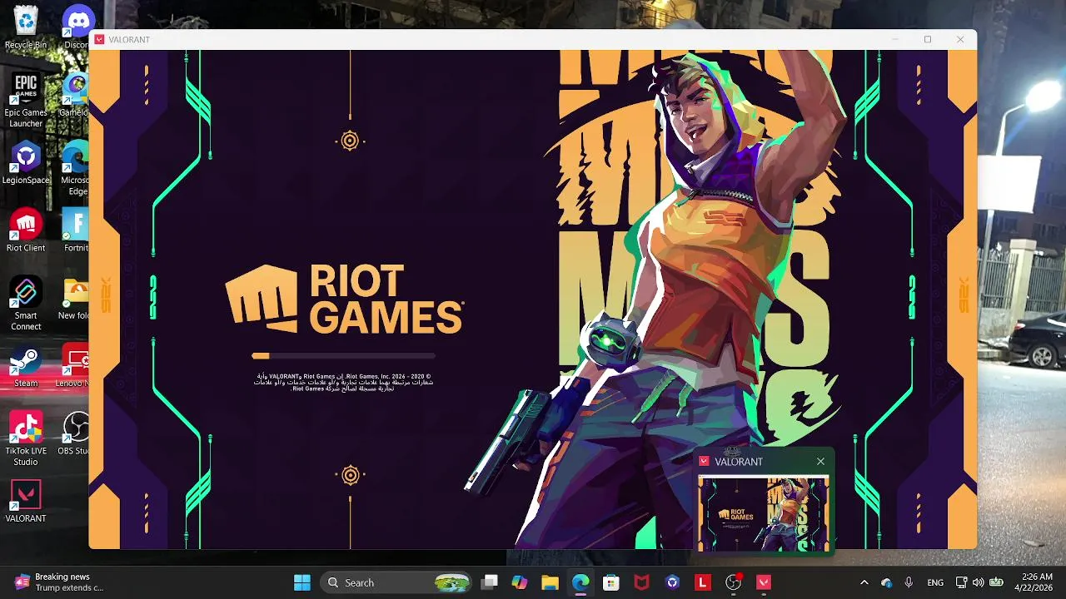Launch Steam from the desktop
The height and width of the screenshot is (599, 1066).
(x=26, y=366)
